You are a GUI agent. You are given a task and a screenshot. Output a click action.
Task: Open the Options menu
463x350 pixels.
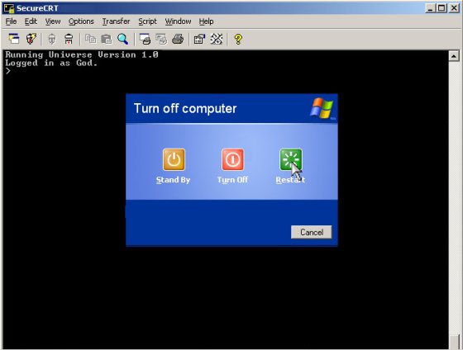[81, 21]
